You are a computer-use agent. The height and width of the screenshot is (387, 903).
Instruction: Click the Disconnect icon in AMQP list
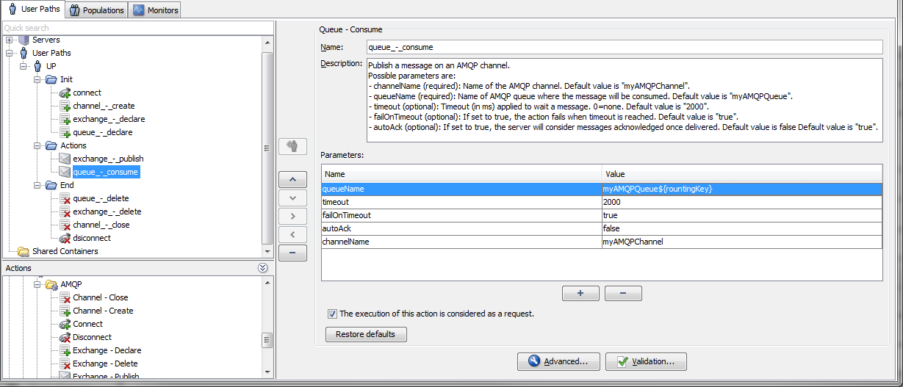point(65,337)
